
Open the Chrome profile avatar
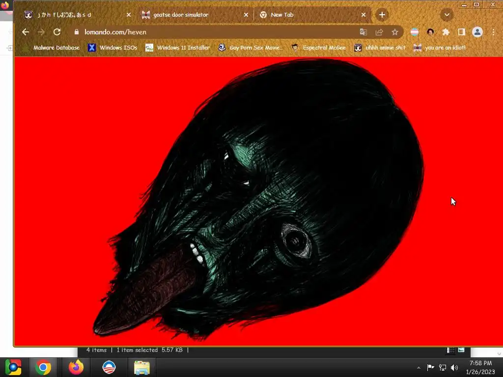(x=477, y=32)
